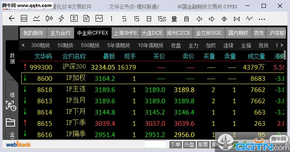
Task: Select the 300期货 sub-category
Action: click(40, 45)
